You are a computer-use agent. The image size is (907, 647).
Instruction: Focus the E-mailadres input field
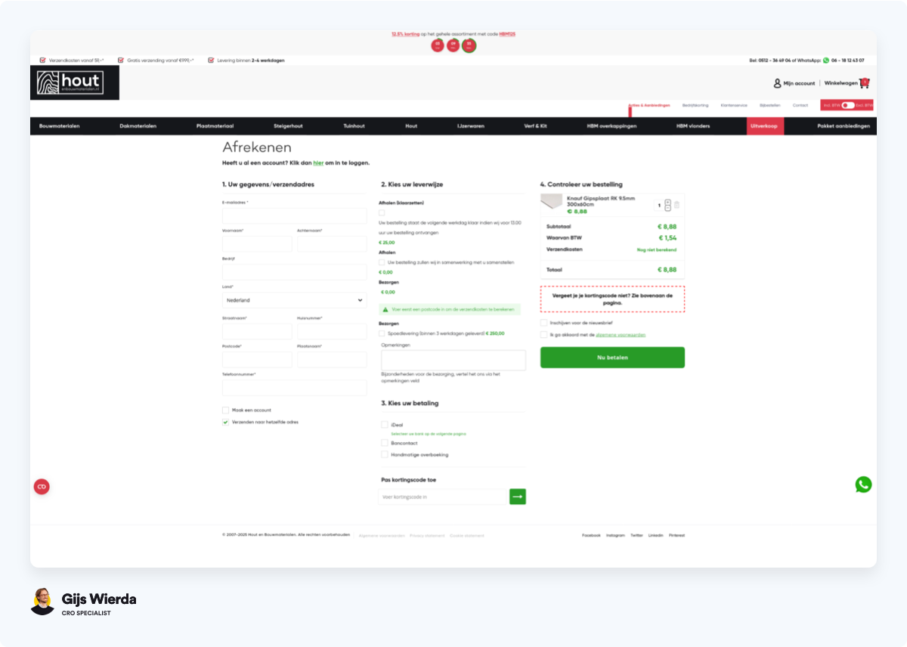tap(294, 216)
